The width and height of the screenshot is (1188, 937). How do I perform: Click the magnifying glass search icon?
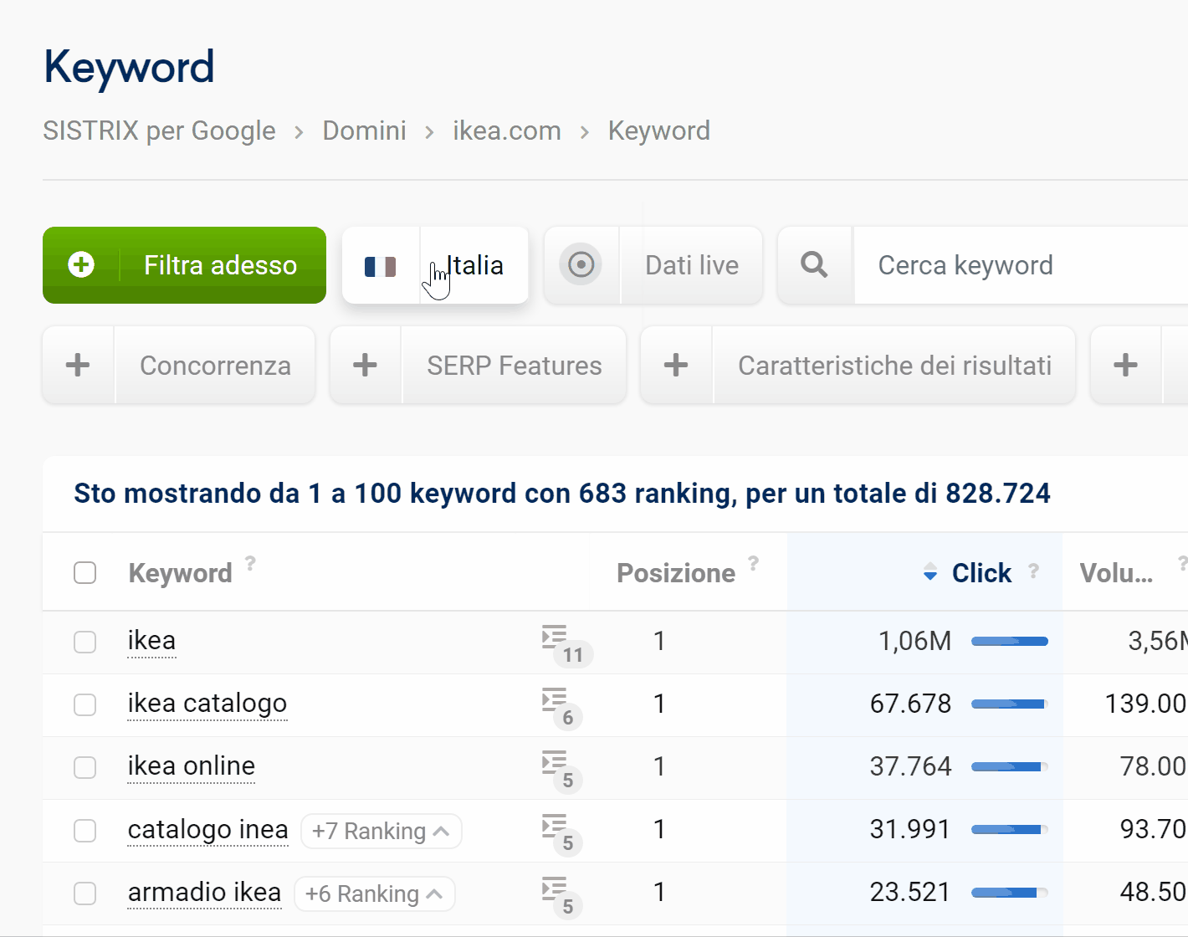[814, 265]
